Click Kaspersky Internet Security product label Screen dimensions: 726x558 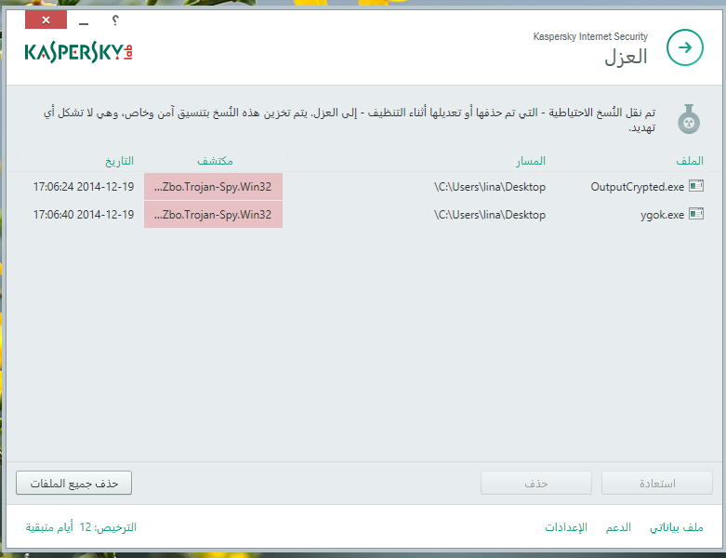click(590, 36)
